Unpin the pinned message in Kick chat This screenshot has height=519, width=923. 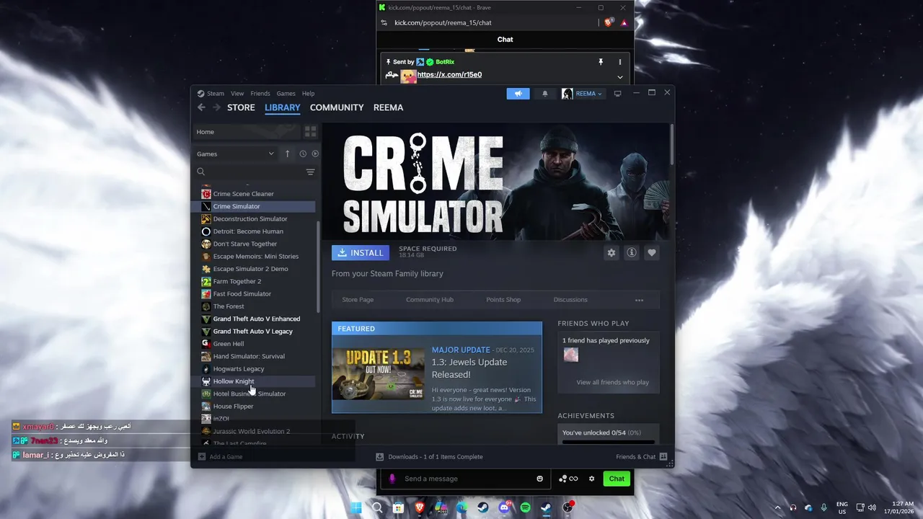[601, 62]
